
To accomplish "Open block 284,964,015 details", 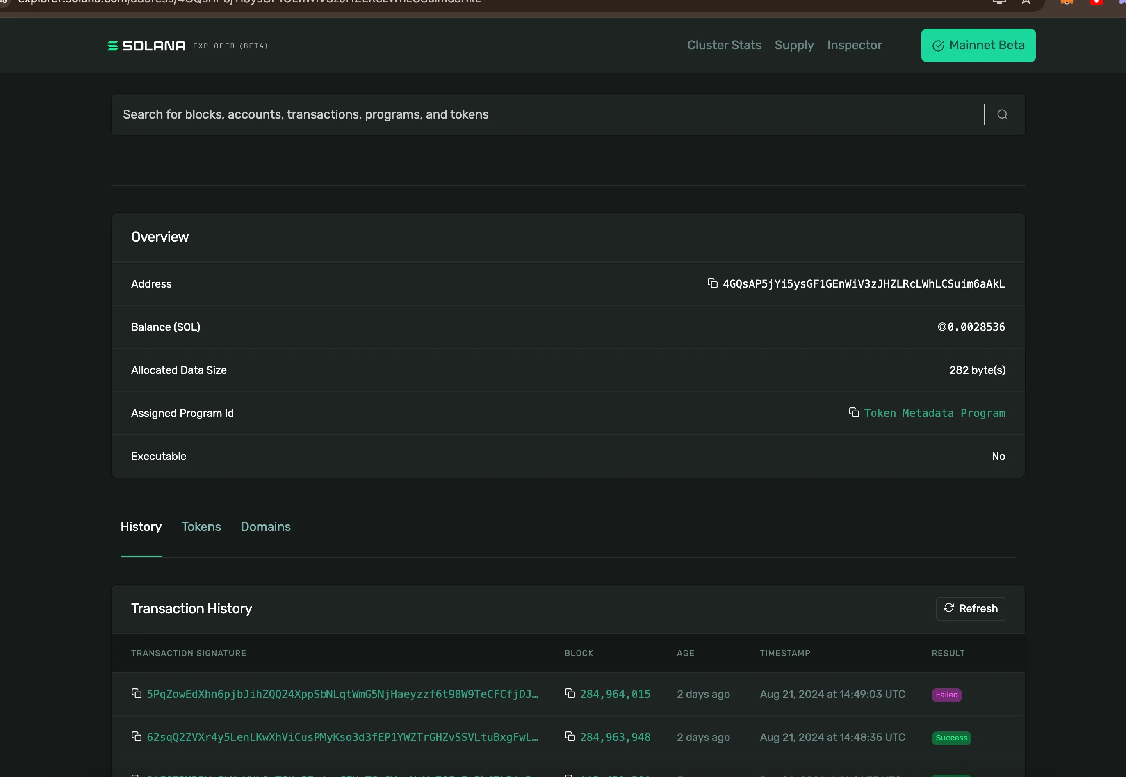I will (x=615, y=693).
